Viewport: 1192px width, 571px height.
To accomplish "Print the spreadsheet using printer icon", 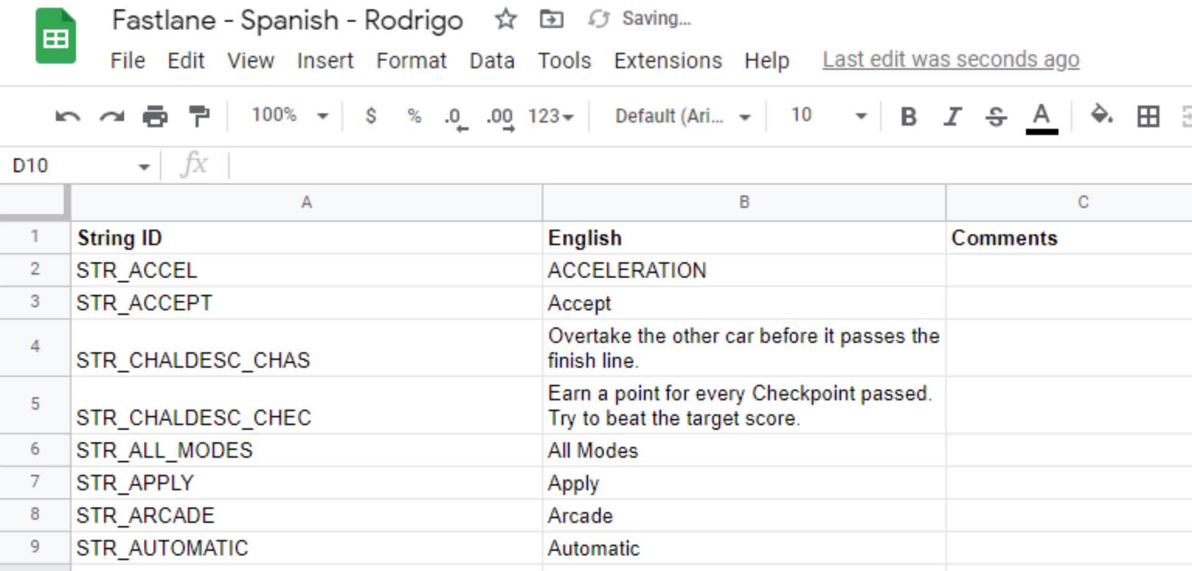I will coord(155,116).
